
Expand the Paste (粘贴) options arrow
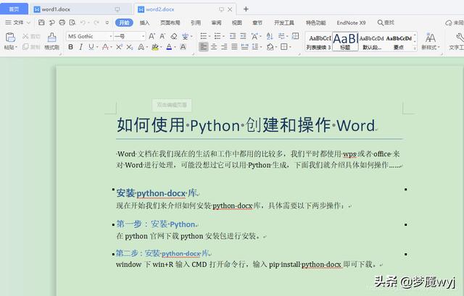point(16,47)
